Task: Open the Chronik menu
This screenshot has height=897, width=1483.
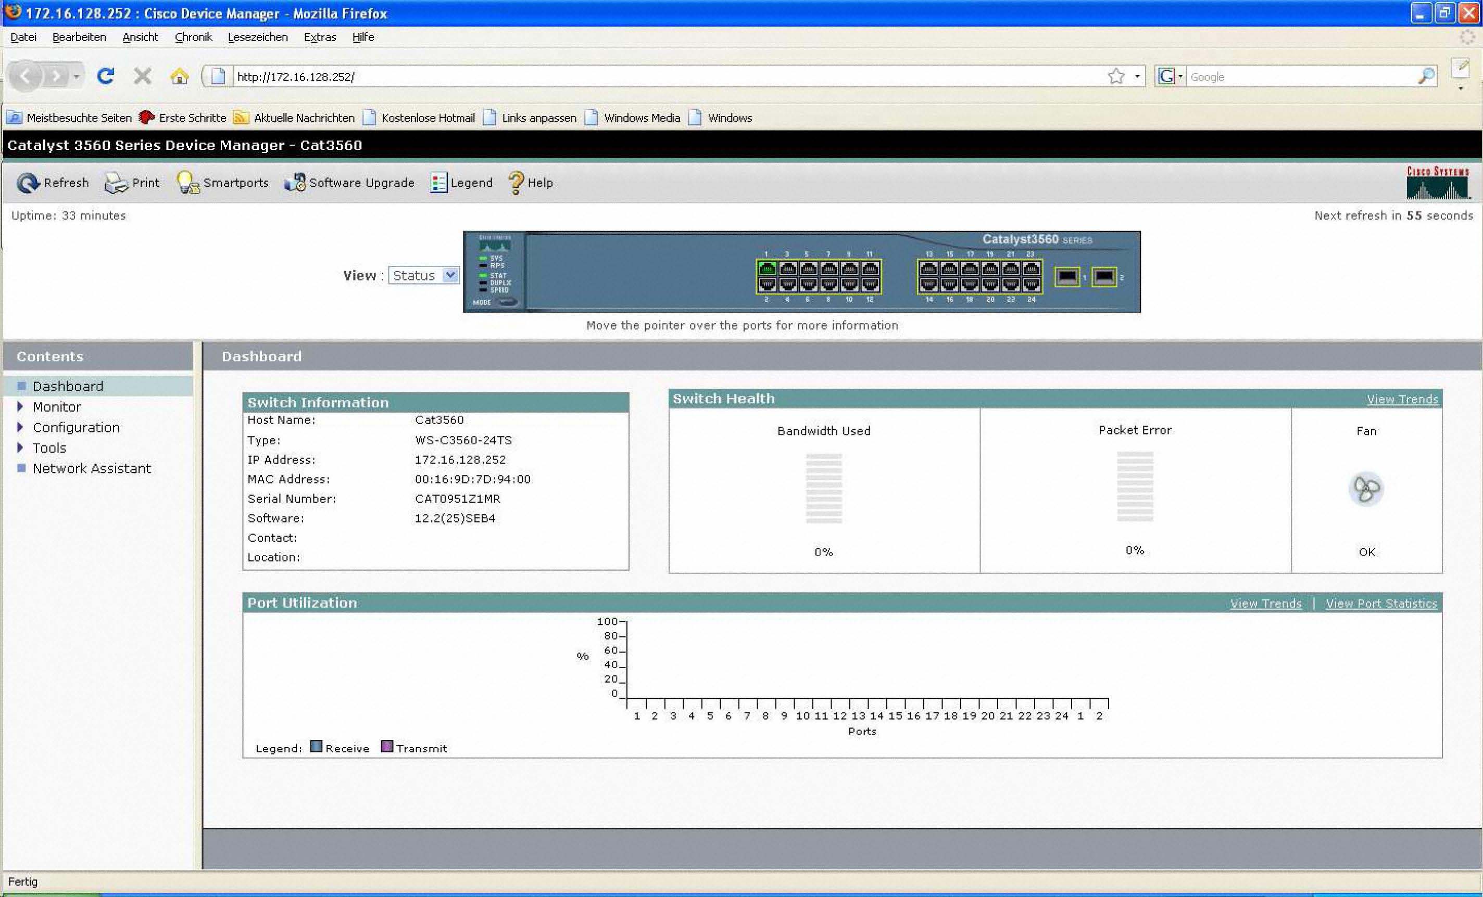Action: pyautogui.click(x=193, y=37)
